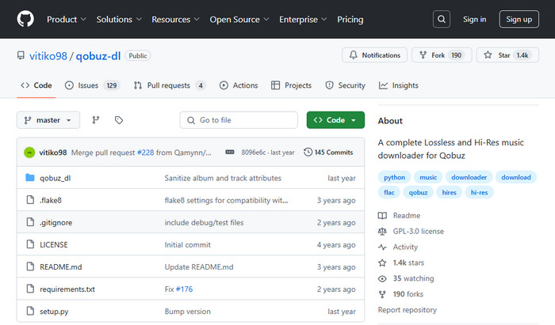
Task: Star the repository
Action: (507, 55)
